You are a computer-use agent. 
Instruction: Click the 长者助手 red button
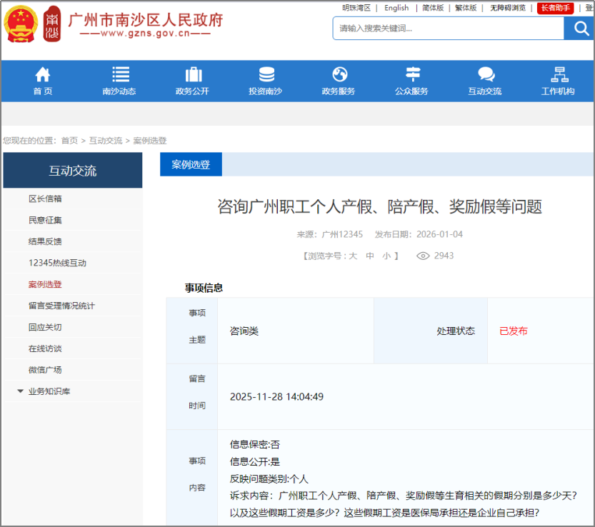tap(555, 8)
